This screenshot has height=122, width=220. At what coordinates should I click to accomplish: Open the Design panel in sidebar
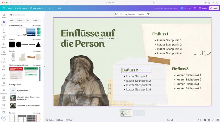tap(4, 16)
